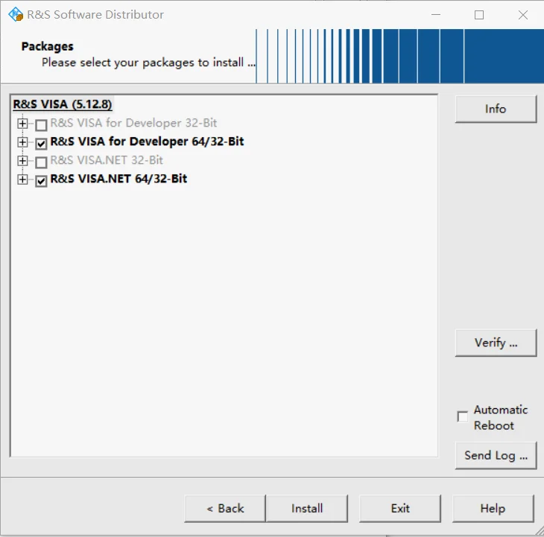Select the R&S VISA.NET 32-Bit label
This screenshot has width=544, height=537.
click(107, 160)
